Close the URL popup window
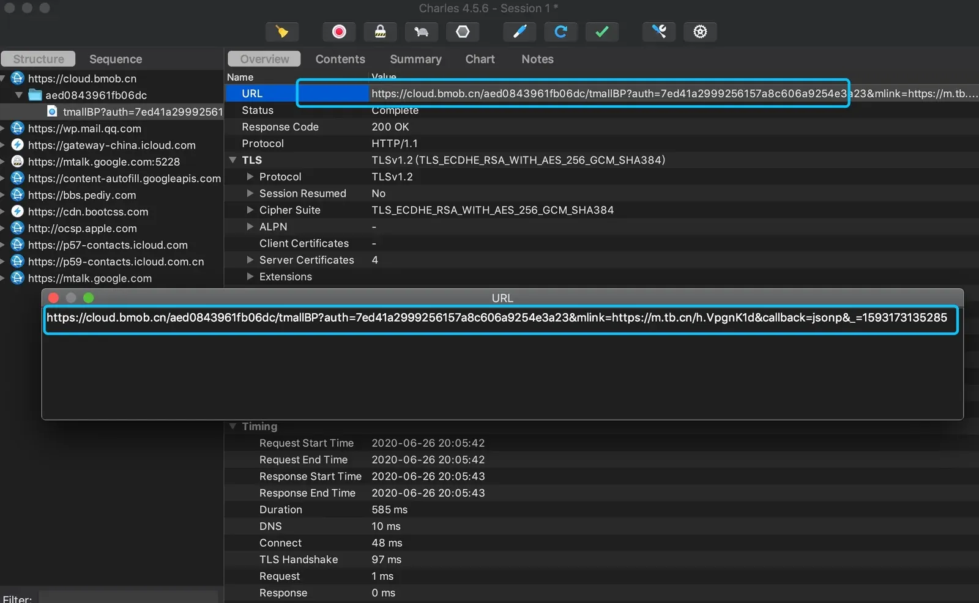Viewport: 979px width, 603px height. click(53, 298)
